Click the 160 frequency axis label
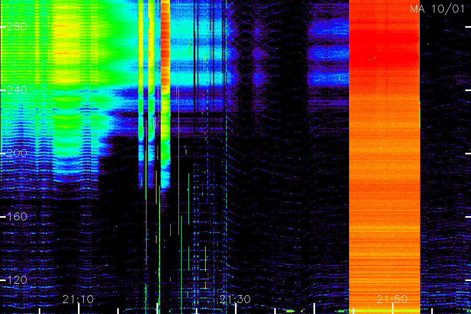This screenshot has height=314, width=471. click(x=17, y=217)
